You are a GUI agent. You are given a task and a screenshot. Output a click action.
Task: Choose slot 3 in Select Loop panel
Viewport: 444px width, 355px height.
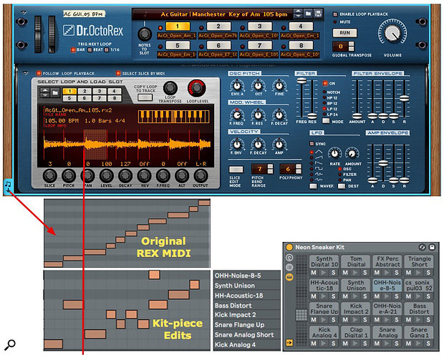click(100, 91)
